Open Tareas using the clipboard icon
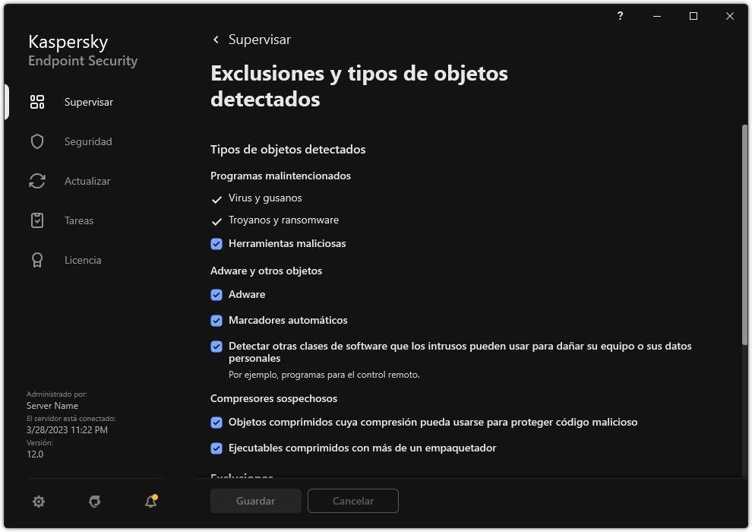Image resolution: width=752 pixels, height=532 pixels. click(36, 220)
